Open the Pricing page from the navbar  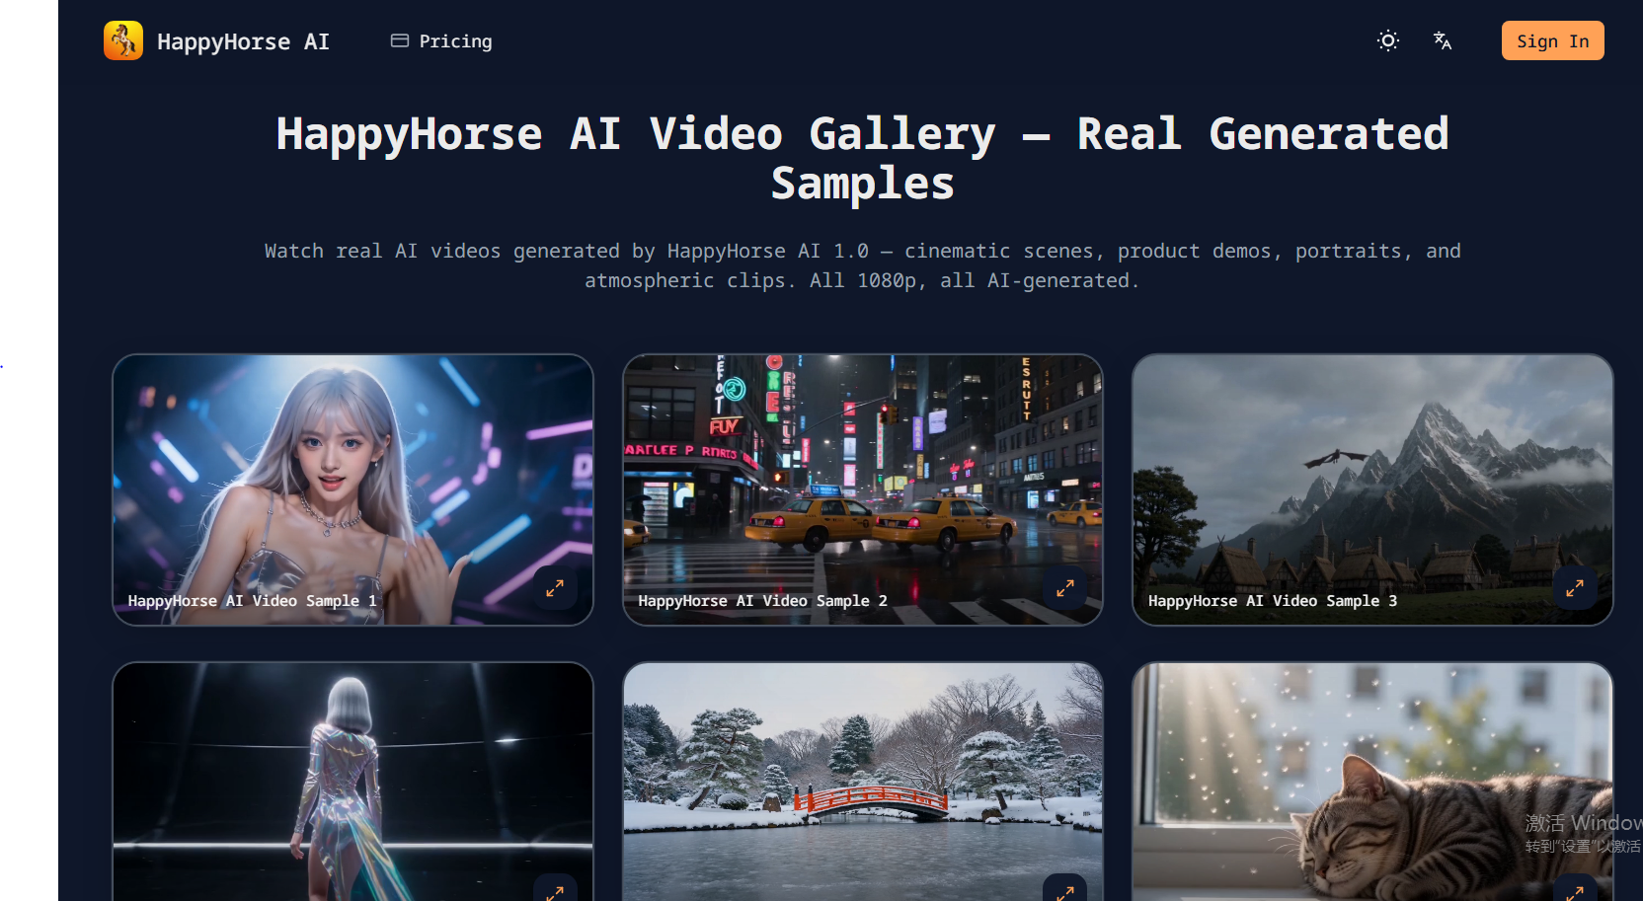tap(455, 40)
